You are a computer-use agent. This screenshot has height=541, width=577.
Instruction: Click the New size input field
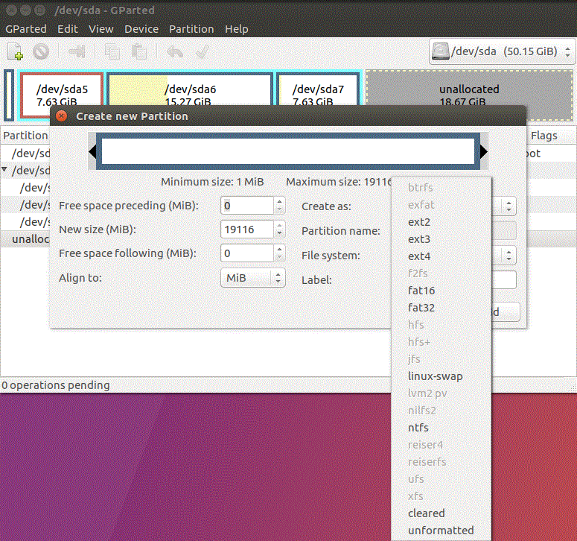247,230
